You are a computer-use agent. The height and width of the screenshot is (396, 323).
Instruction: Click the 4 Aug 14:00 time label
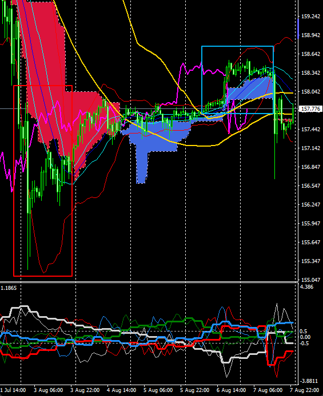click(122, 390)
